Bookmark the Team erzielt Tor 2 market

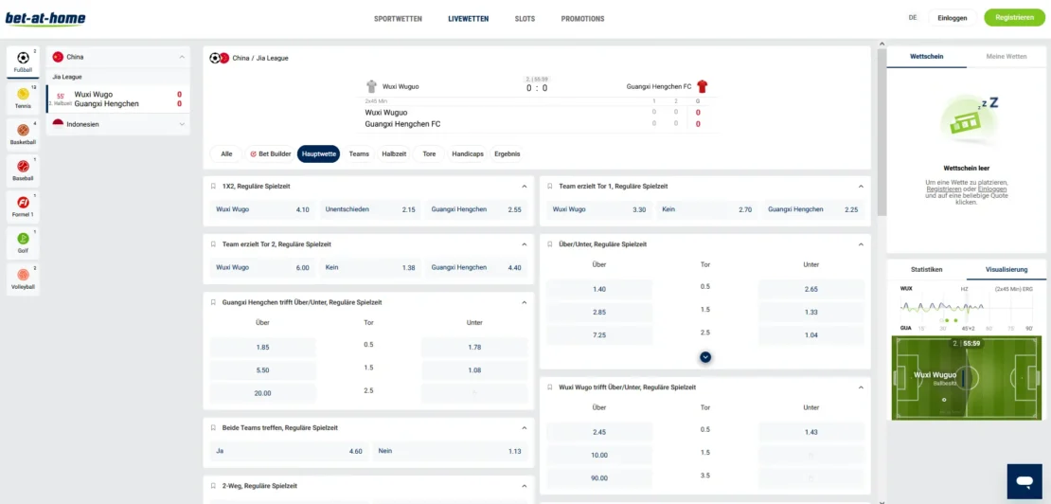pos(213,244)
